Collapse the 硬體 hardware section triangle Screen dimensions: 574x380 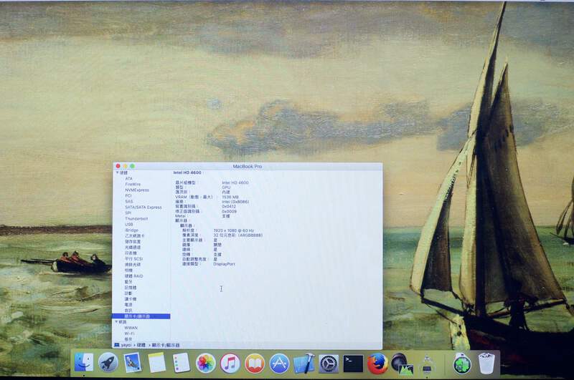(x=117, y=172)
